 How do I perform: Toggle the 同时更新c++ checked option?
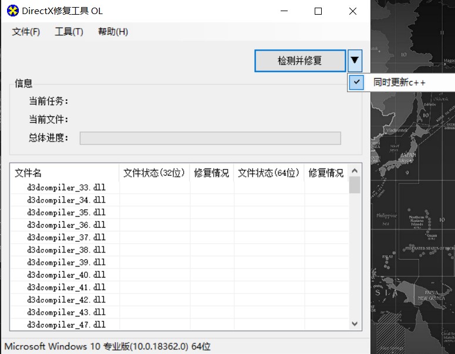point(400,83)
